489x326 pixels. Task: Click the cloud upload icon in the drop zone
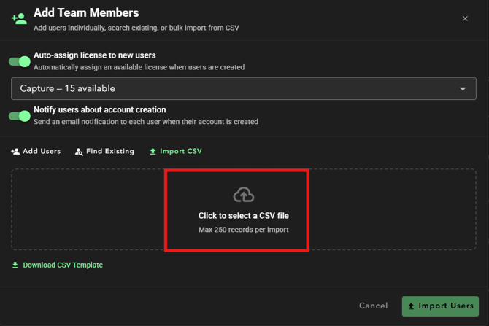point(244,195)
